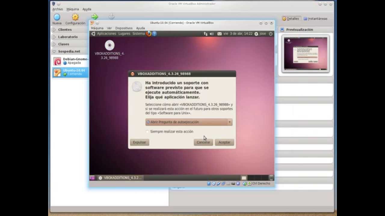
Task: Select Ubuntu-10.04 Corriendo entry in VM list
Action: 70,72
